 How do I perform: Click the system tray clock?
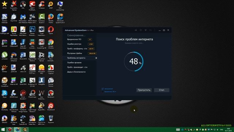point(228,129)
